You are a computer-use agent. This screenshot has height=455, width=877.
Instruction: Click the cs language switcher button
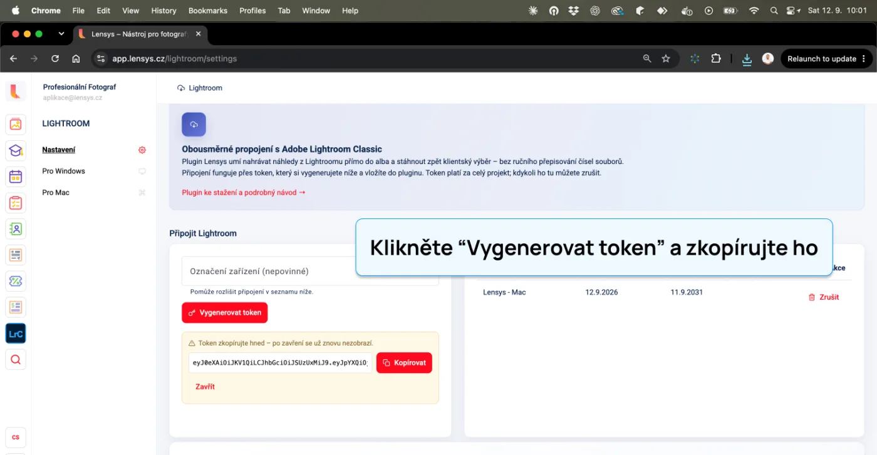point(16,437)
